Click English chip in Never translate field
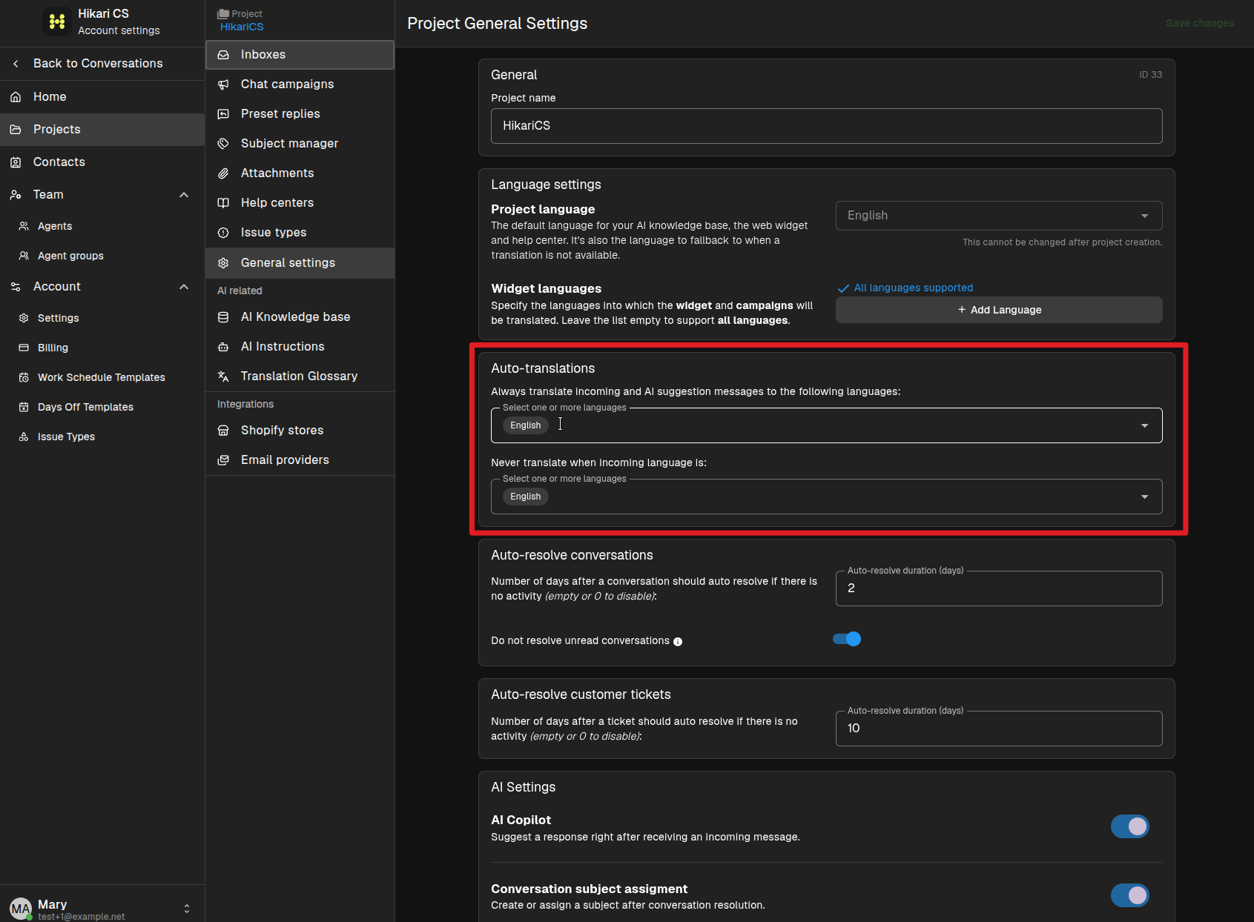Viewport: 1254px width, 922px height. [526, 497]
